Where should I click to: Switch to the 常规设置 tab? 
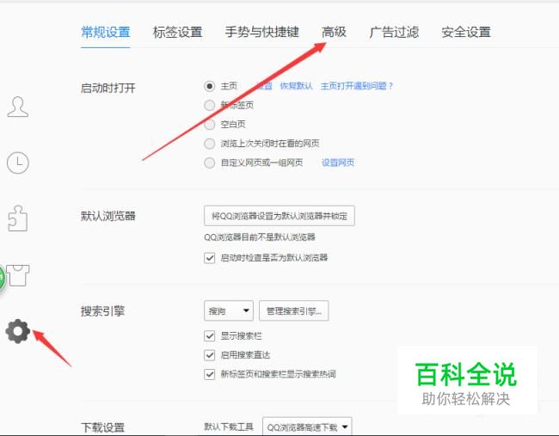[x=106, y=32]
